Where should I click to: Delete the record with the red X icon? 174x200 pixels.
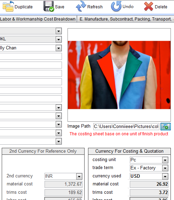click(149, 6)
